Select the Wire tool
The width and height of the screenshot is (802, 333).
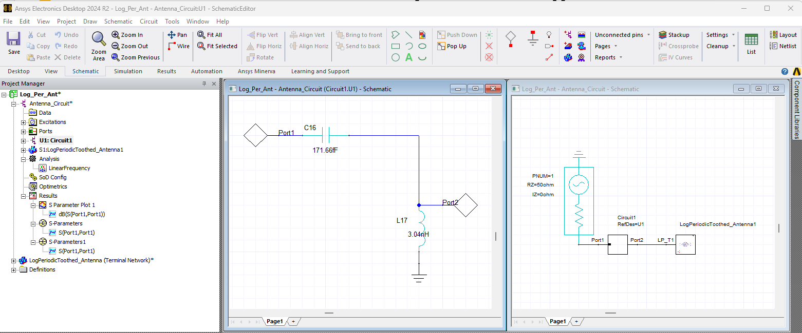[x=178, y=46]
